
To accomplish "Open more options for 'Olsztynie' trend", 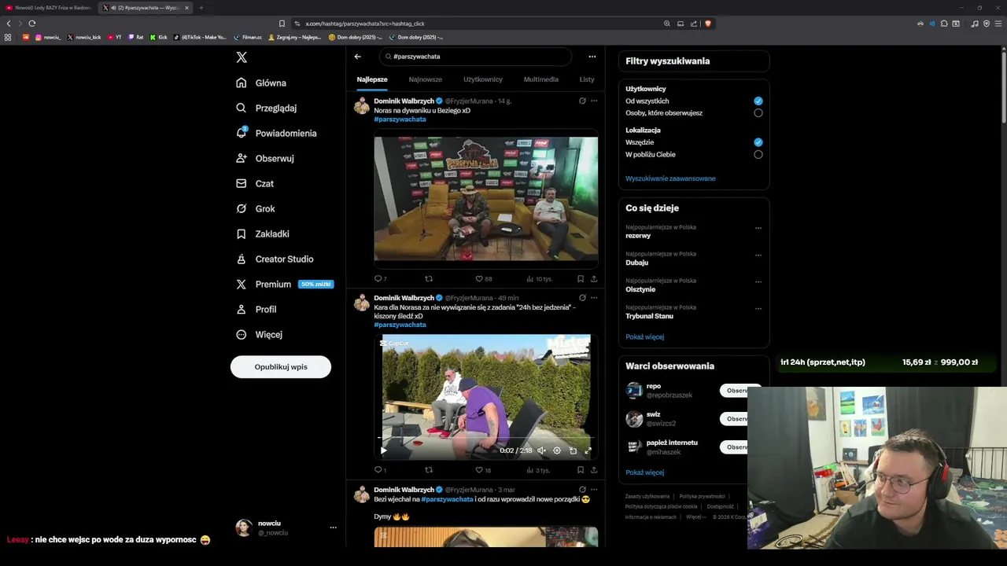I will pos(758,281).
